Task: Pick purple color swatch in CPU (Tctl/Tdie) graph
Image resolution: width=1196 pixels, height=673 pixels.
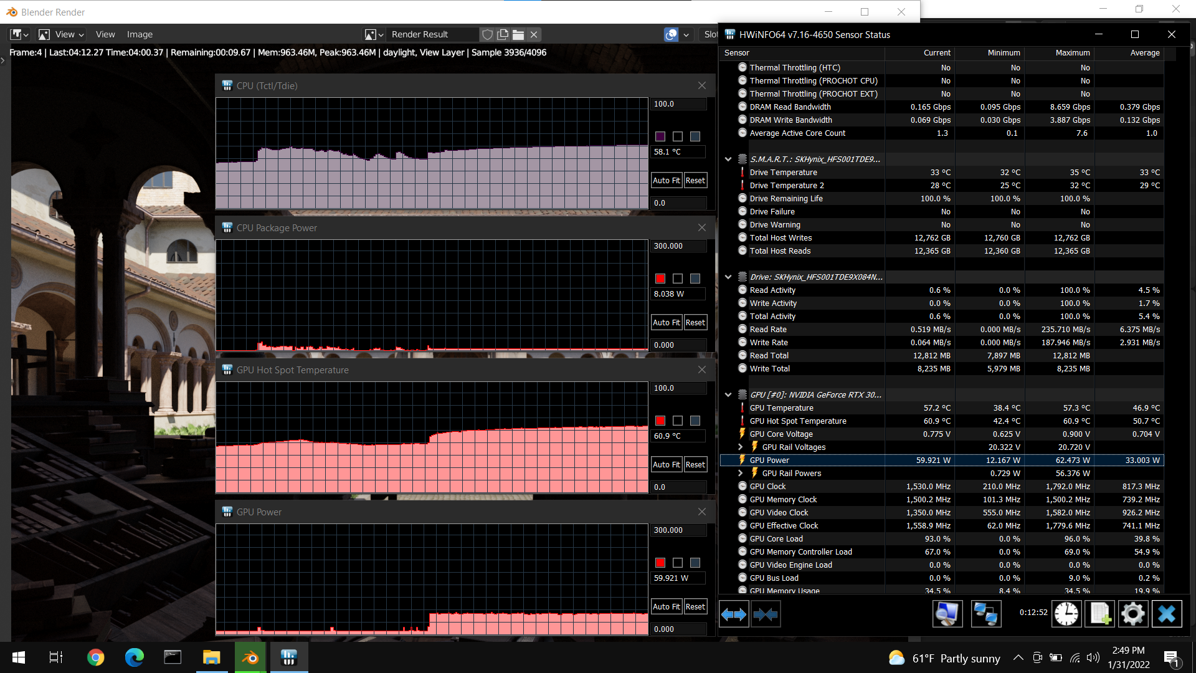Action: pyautogui.click(x=660, y=136)
